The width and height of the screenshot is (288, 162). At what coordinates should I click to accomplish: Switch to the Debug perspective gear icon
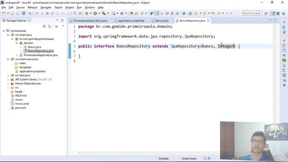click(284, 13)
